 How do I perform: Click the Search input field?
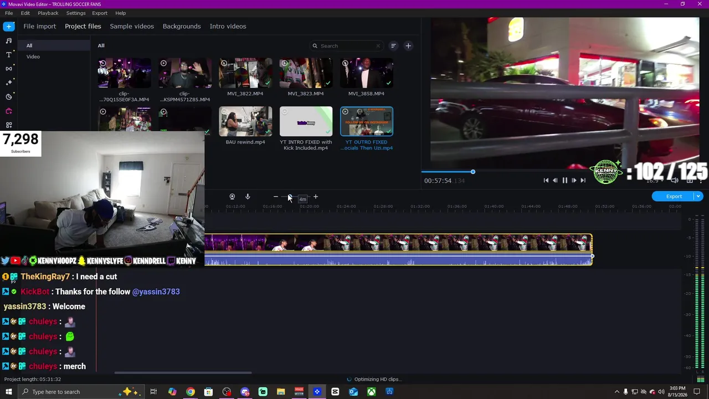(347, 46)
